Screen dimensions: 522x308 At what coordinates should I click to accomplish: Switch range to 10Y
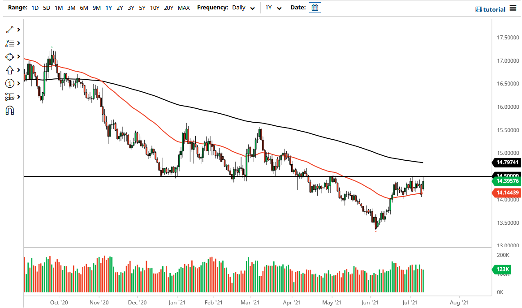click(155, 8)
